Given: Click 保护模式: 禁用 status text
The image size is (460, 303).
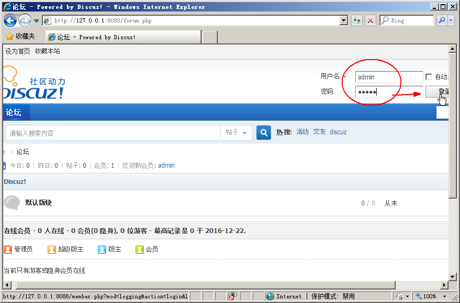Looking at the screenshot, I should [333, 296].
